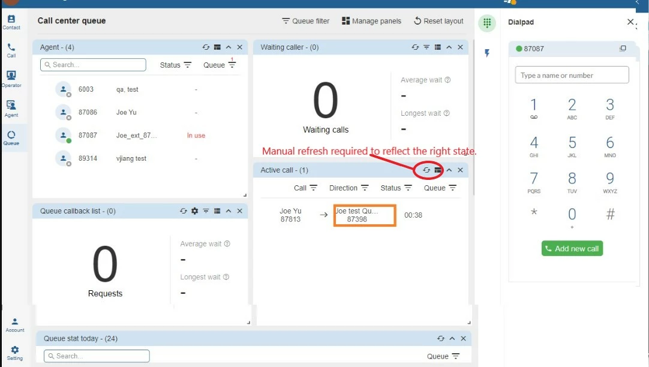
Task: Dial the hash key on dialpad
Action: coord(610,214)
